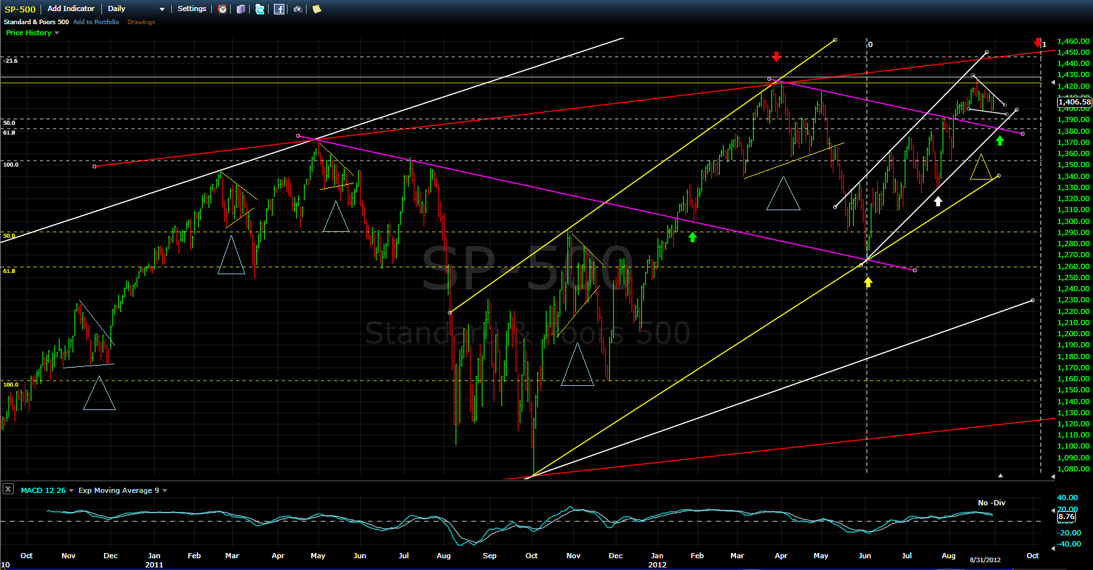
Task: Click the 1,080.00 price axis label
Action: [1073, 469]
